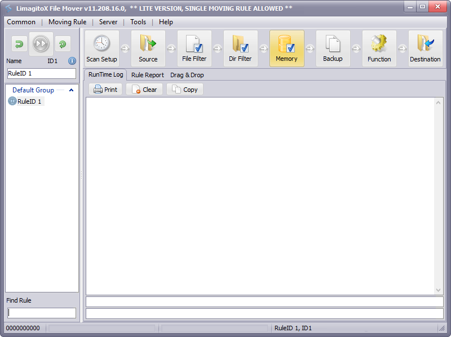Open the Common menu
Screen dimensions: 451x337
pyautogui.click(x=21, y=22)
